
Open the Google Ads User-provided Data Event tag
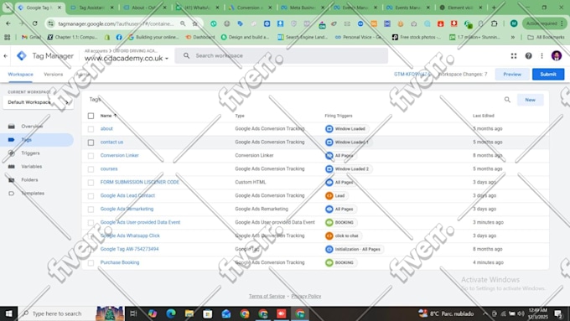click(x=140, y=222)
